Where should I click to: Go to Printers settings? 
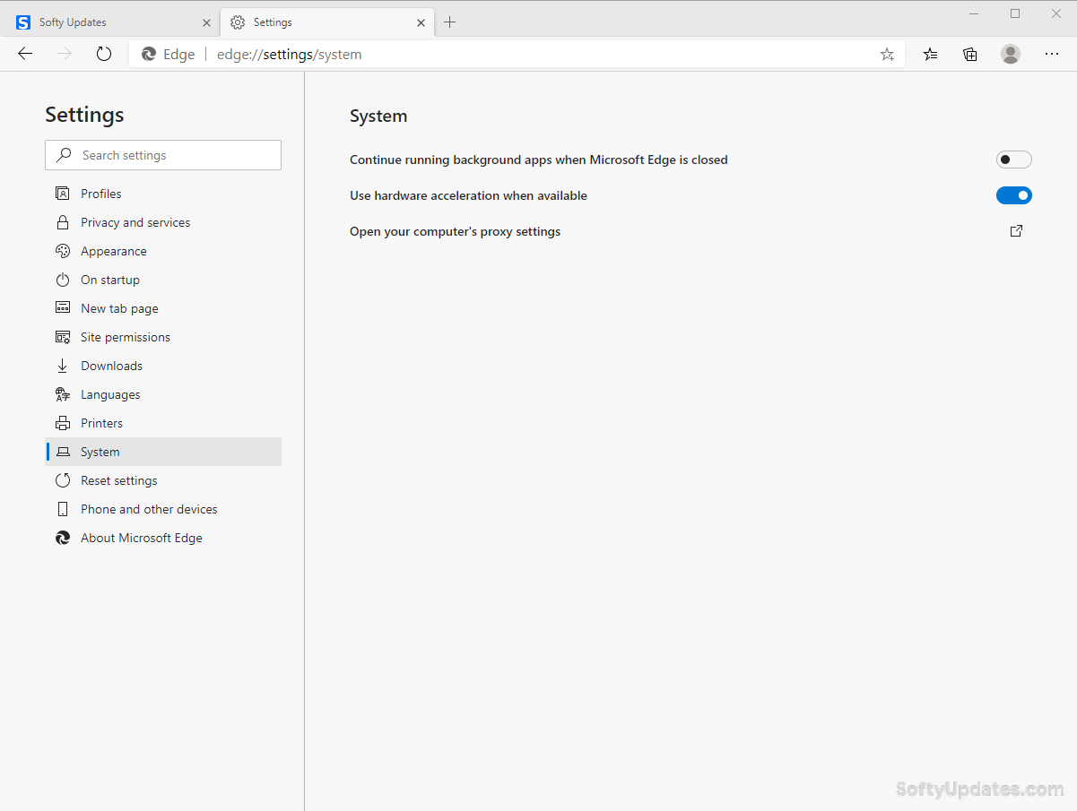[x=163, y=423]
